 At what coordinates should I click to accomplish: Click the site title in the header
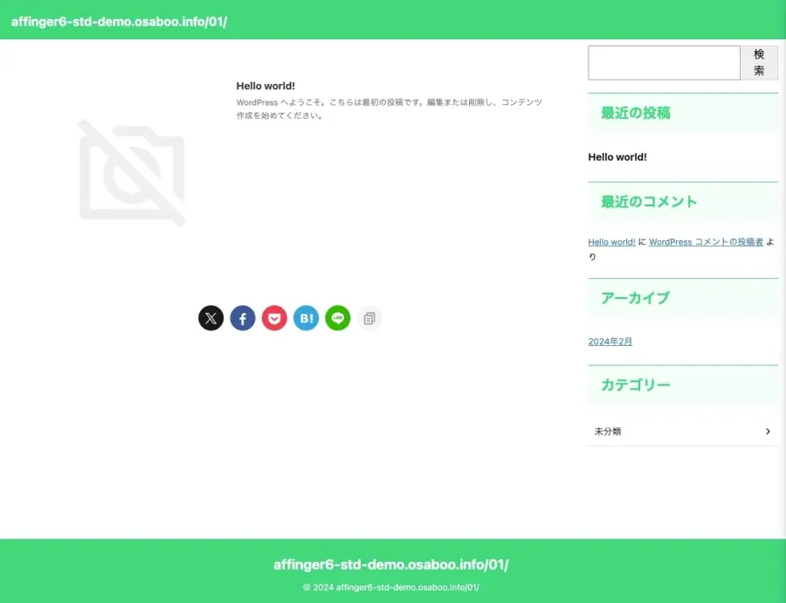point(118,21)
